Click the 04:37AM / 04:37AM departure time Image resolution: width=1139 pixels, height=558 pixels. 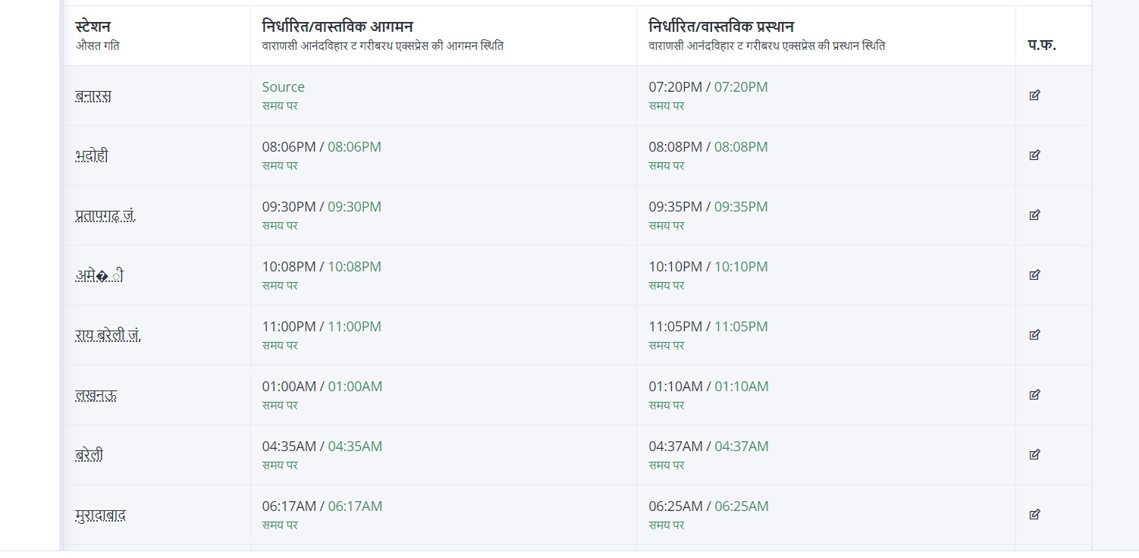coord(708,447)
